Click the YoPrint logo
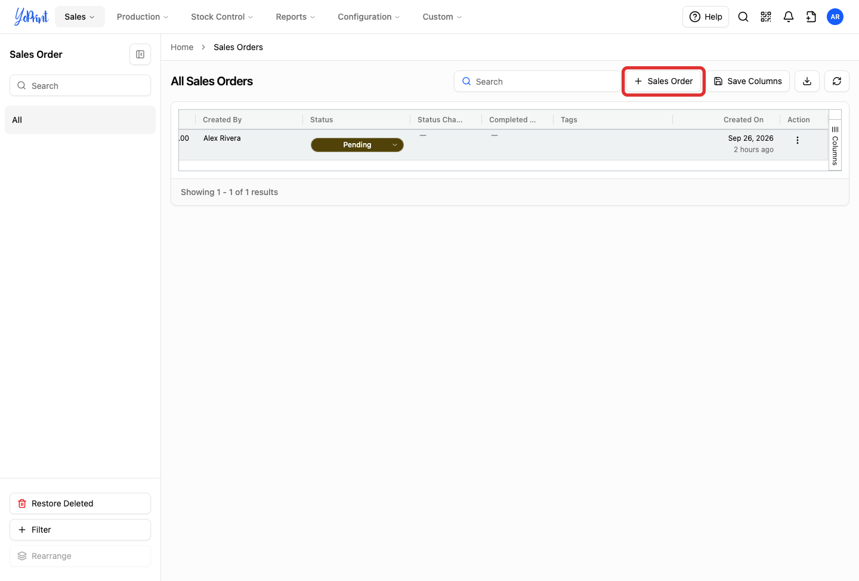Screen dimensions: 859x581 point(32,17)
